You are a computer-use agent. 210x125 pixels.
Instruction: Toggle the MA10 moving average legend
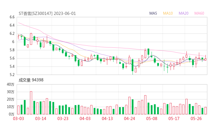pyautogui.click(x=168, y=13)
